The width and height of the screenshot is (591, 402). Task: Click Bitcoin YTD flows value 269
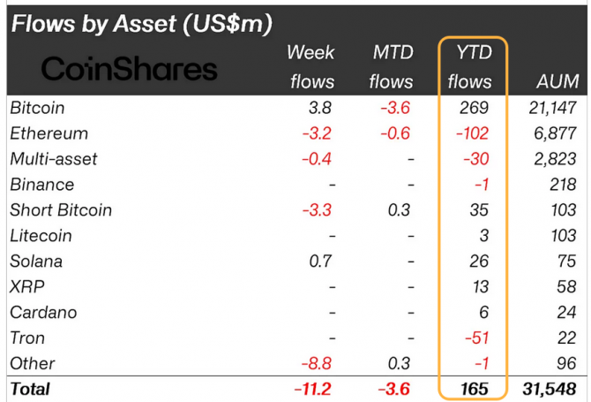pos(475,108)
